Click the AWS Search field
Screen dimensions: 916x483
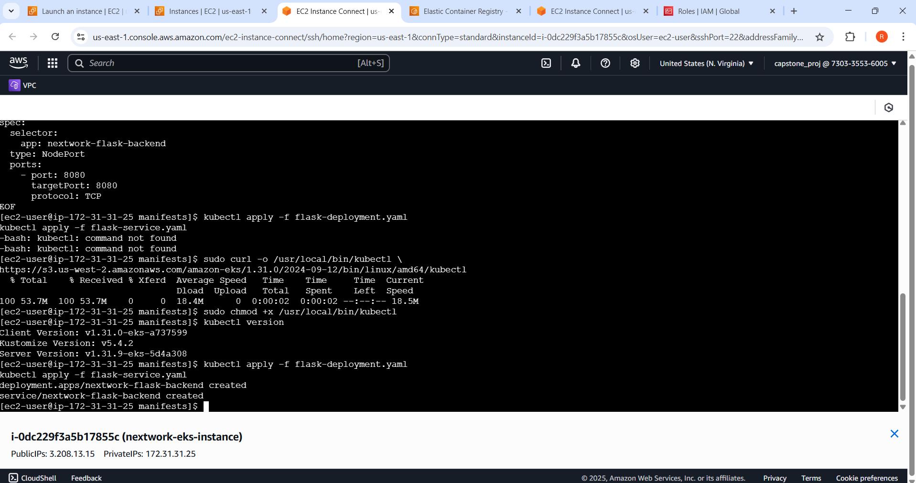[x=229, y=63]
